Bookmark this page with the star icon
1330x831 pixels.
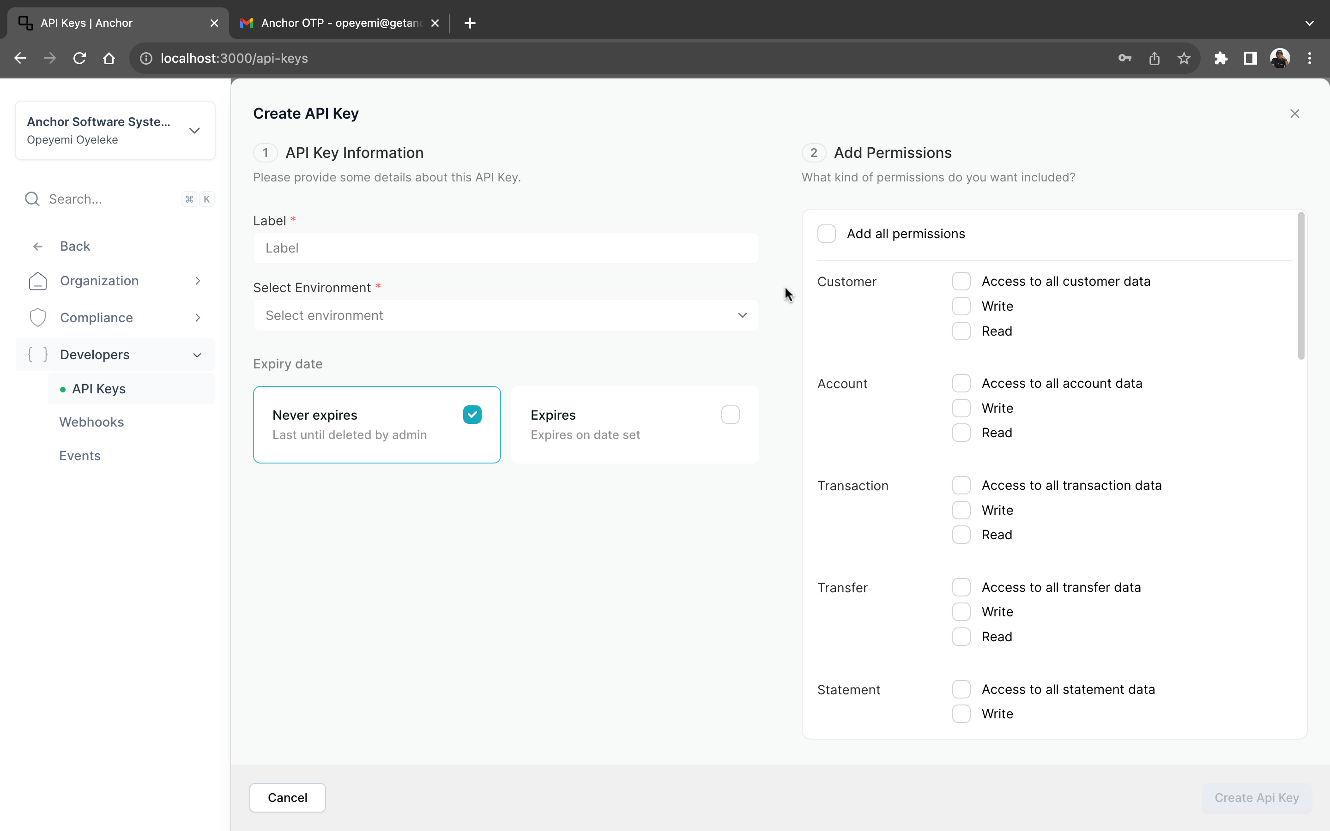(x=1184, y=58)
